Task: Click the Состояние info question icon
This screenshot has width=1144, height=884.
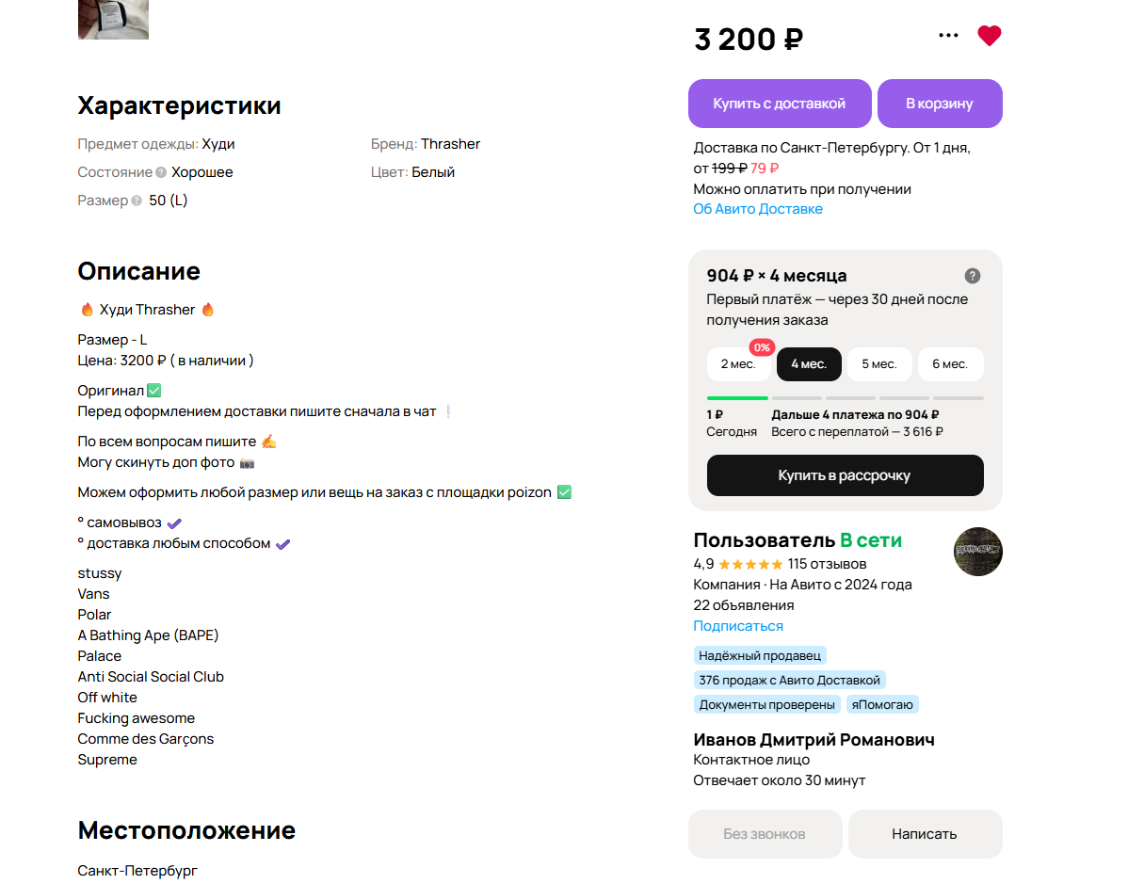Action: (161, 172)
